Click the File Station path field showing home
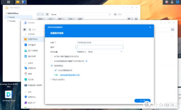 click(x=81, y=14)
